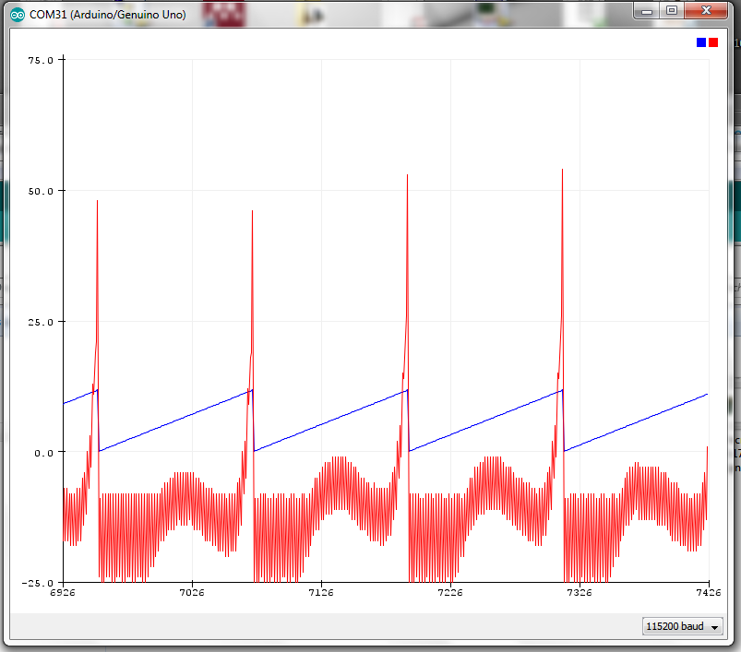The height and width of the screenshot is (652, 741).
Task: Click the 0.0 y-axis label
Action: pyautogui.click(x=43, y=452)
